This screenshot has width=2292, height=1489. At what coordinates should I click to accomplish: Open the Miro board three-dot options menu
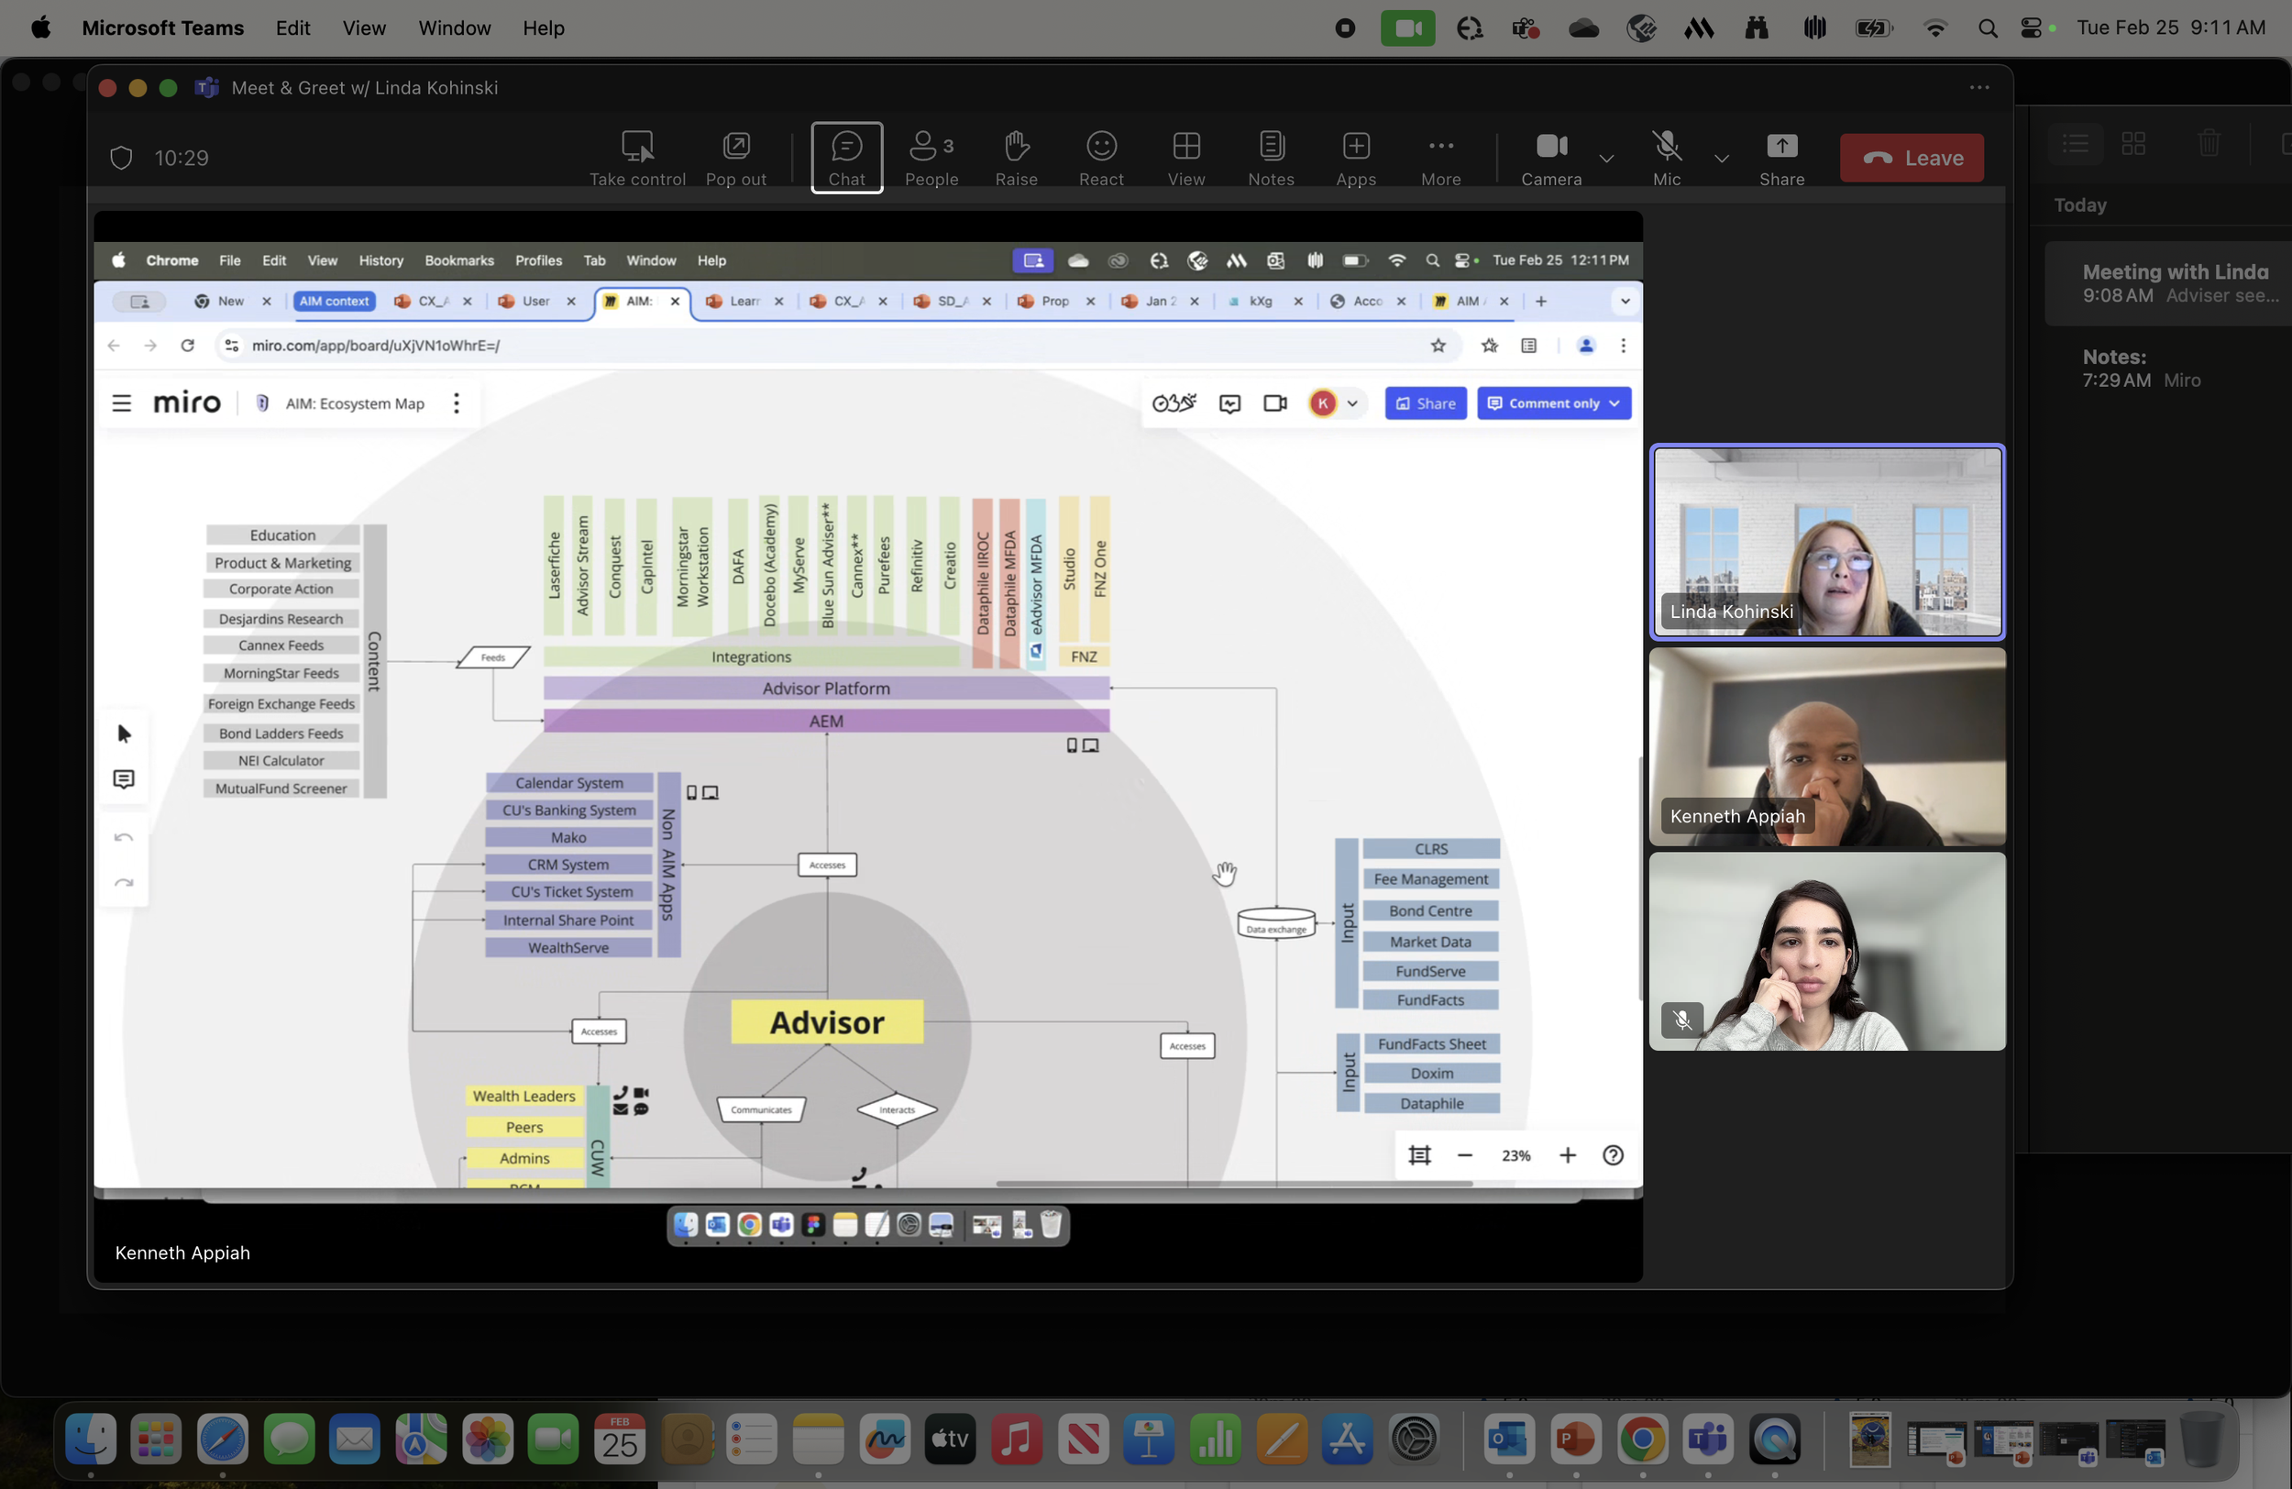457,403
